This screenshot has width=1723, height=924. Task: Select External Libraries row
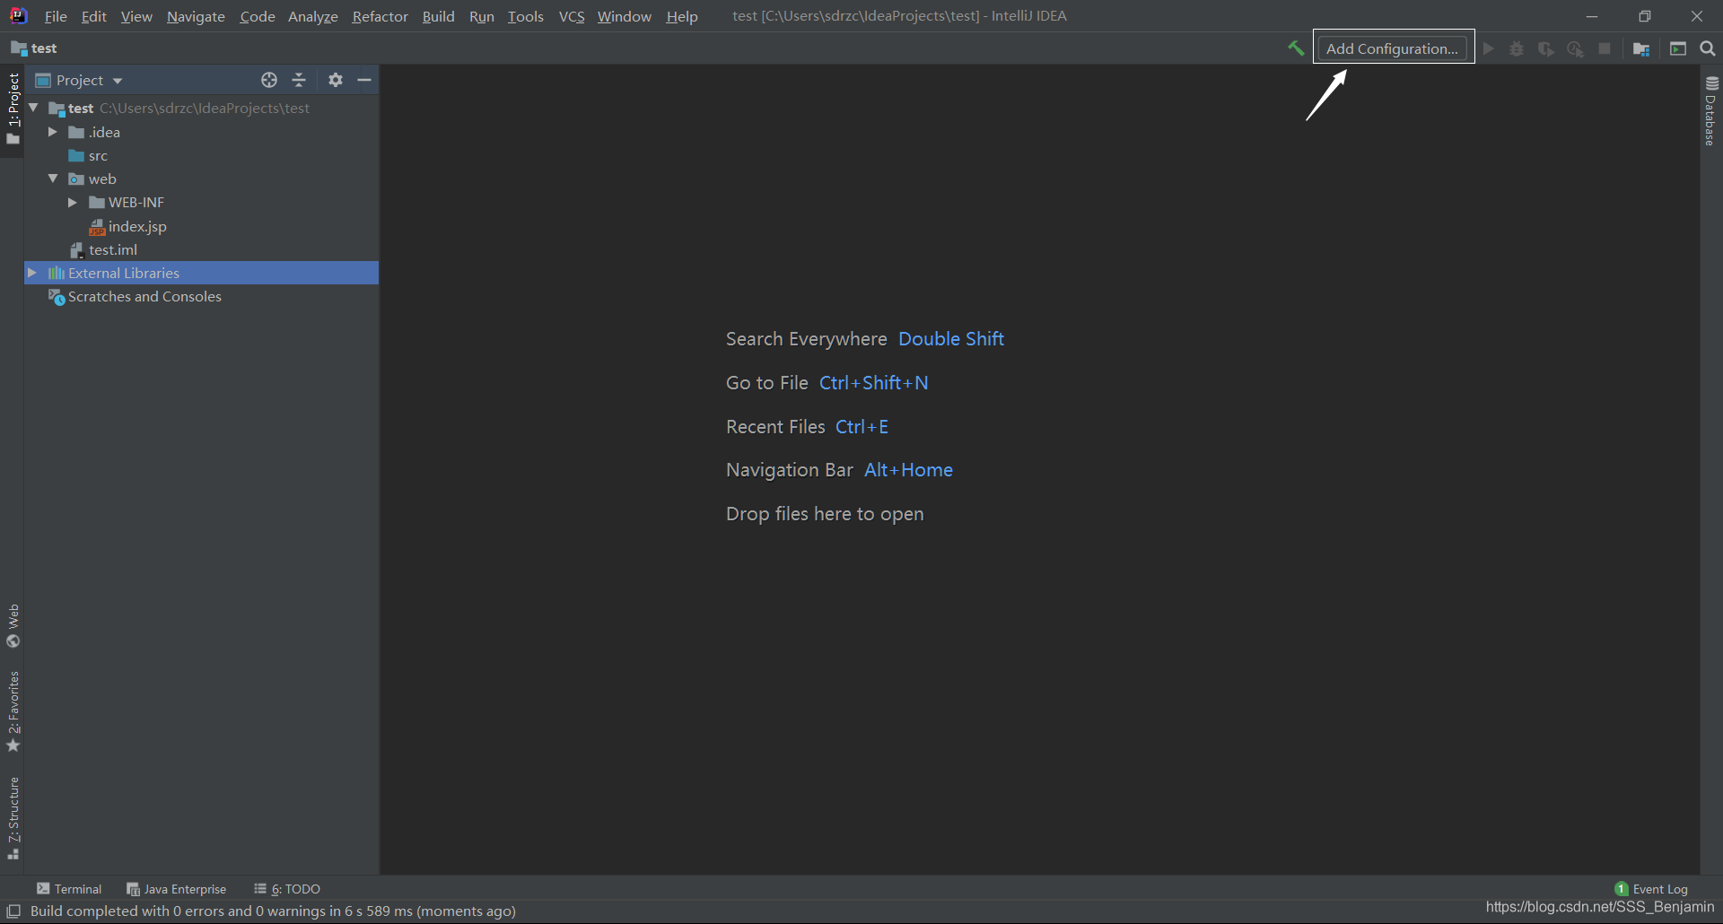[x=201, y=273]
